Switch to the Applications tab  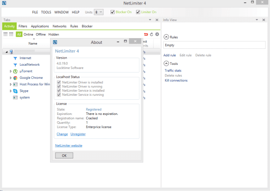[40, 26]
